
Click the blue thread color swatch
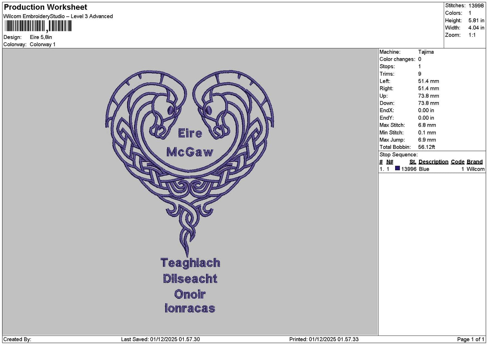[x=397, y=168]
